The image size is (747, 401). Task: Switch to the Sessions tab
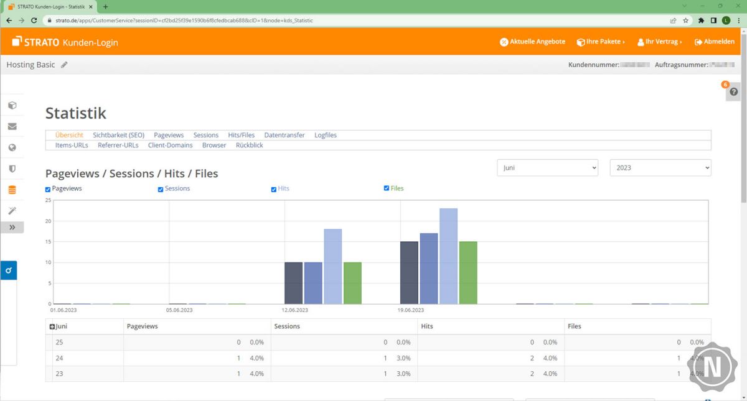pyautogui.click(x=206, y=135)
